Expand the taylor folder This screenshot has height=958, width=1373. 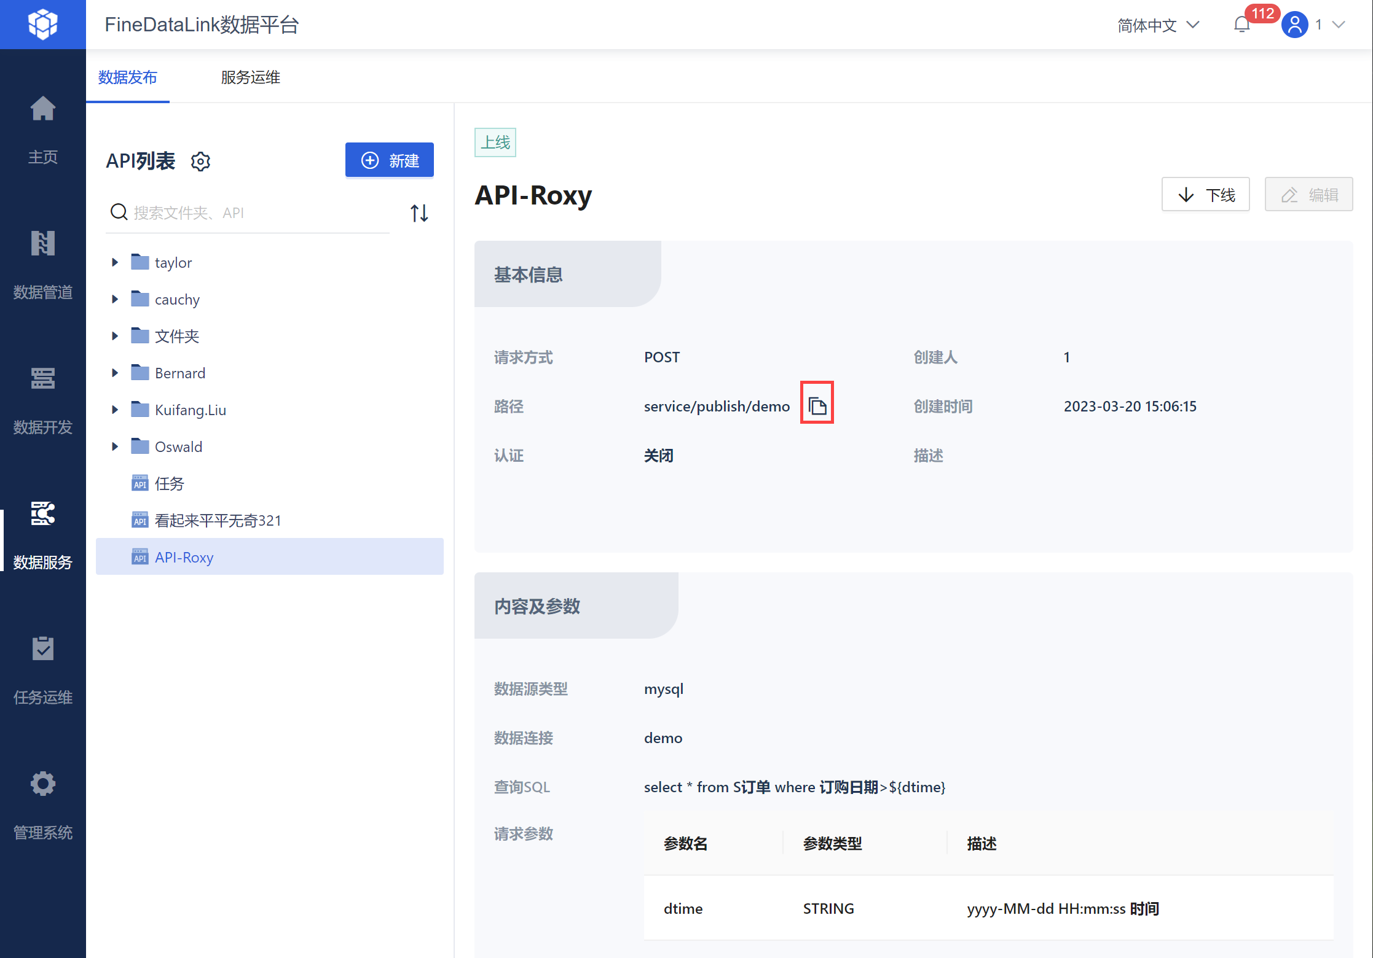[115, 262]
